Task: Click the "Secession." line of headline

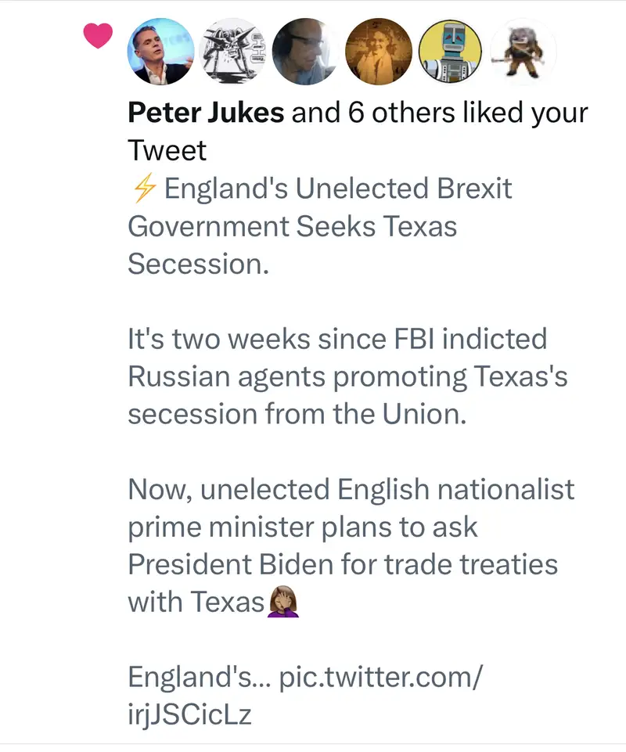Action: pos(198,264)
